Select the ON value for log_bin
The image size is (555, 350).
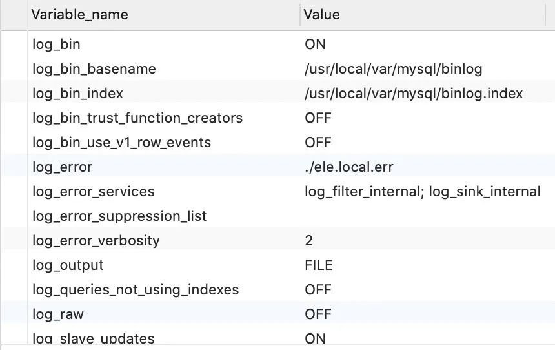[315, 45]
